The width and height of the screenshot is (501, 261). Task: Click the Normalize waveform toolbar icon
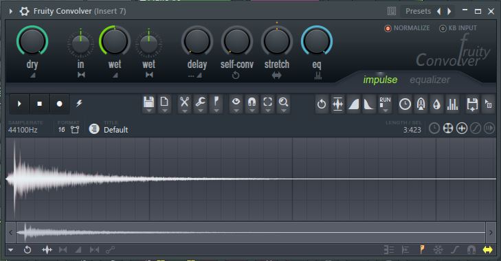coord(337,104)
